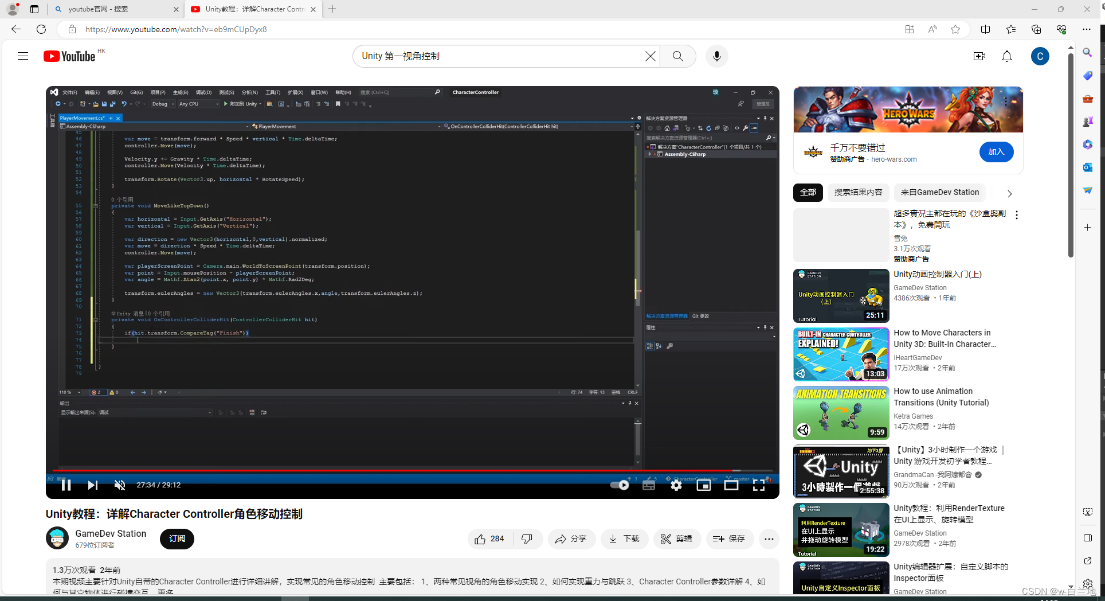
Task: Open the browser collections icon
Action: pos(1036,29)
